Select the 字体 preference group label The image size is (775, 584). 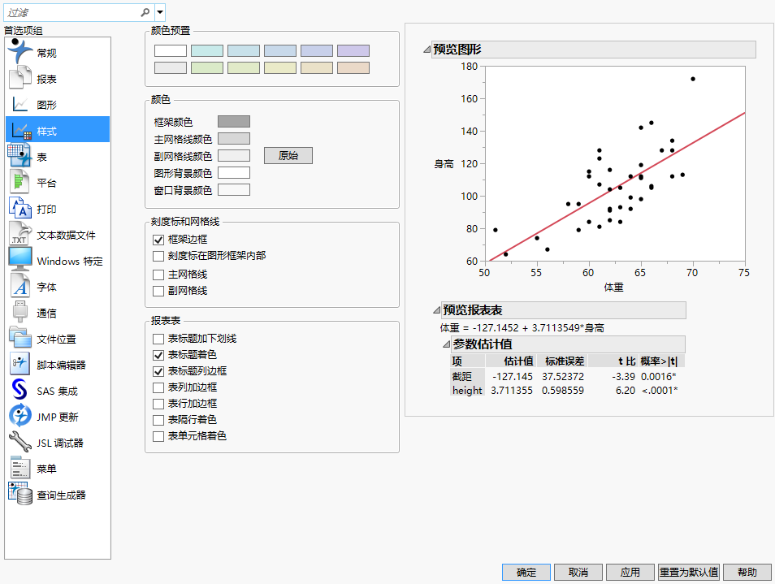(x=46, y=287)
